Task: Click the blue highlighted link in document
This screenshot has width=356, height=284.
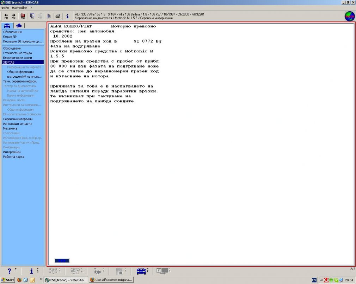Action: 62,260
